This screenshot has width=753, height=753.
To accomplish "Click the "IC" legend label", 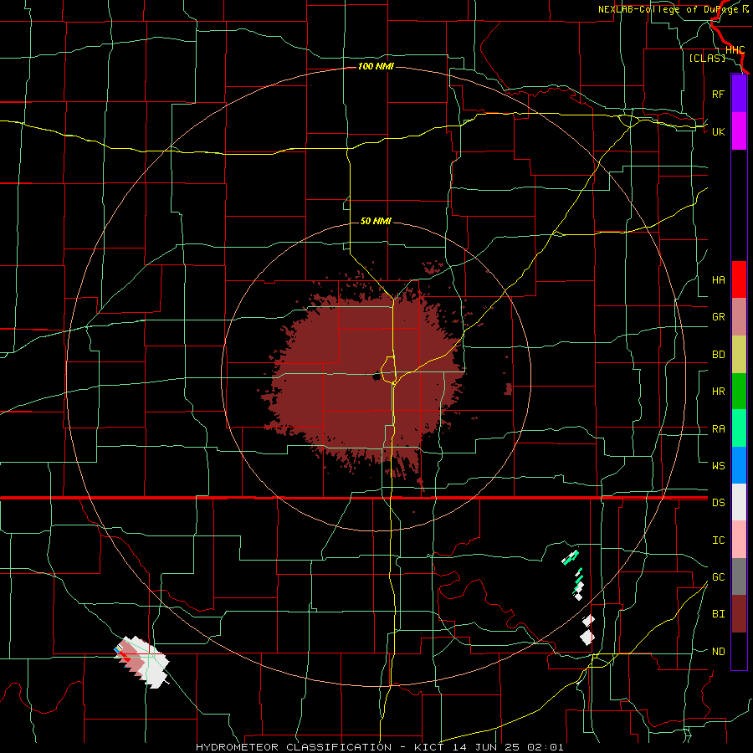I will (x=718, y=540).
